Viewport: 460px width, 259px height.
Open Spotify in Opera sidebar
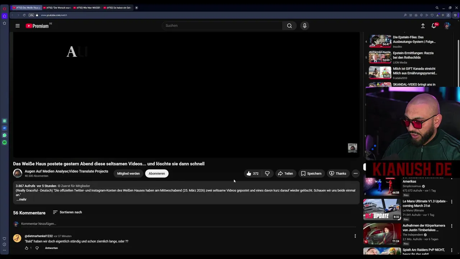click(4, 142)
